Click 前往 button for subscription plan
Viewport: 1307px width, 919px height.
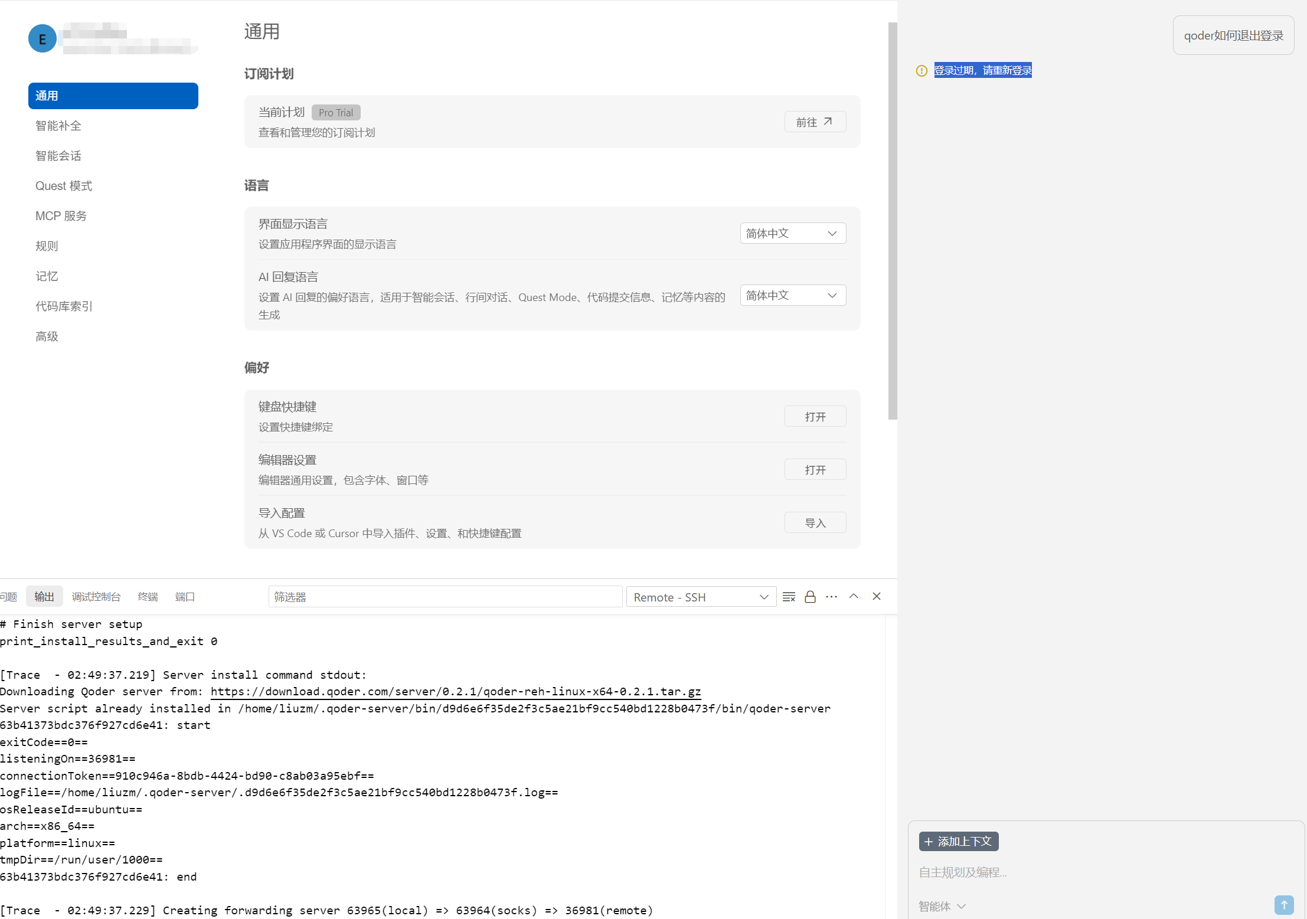815,122
